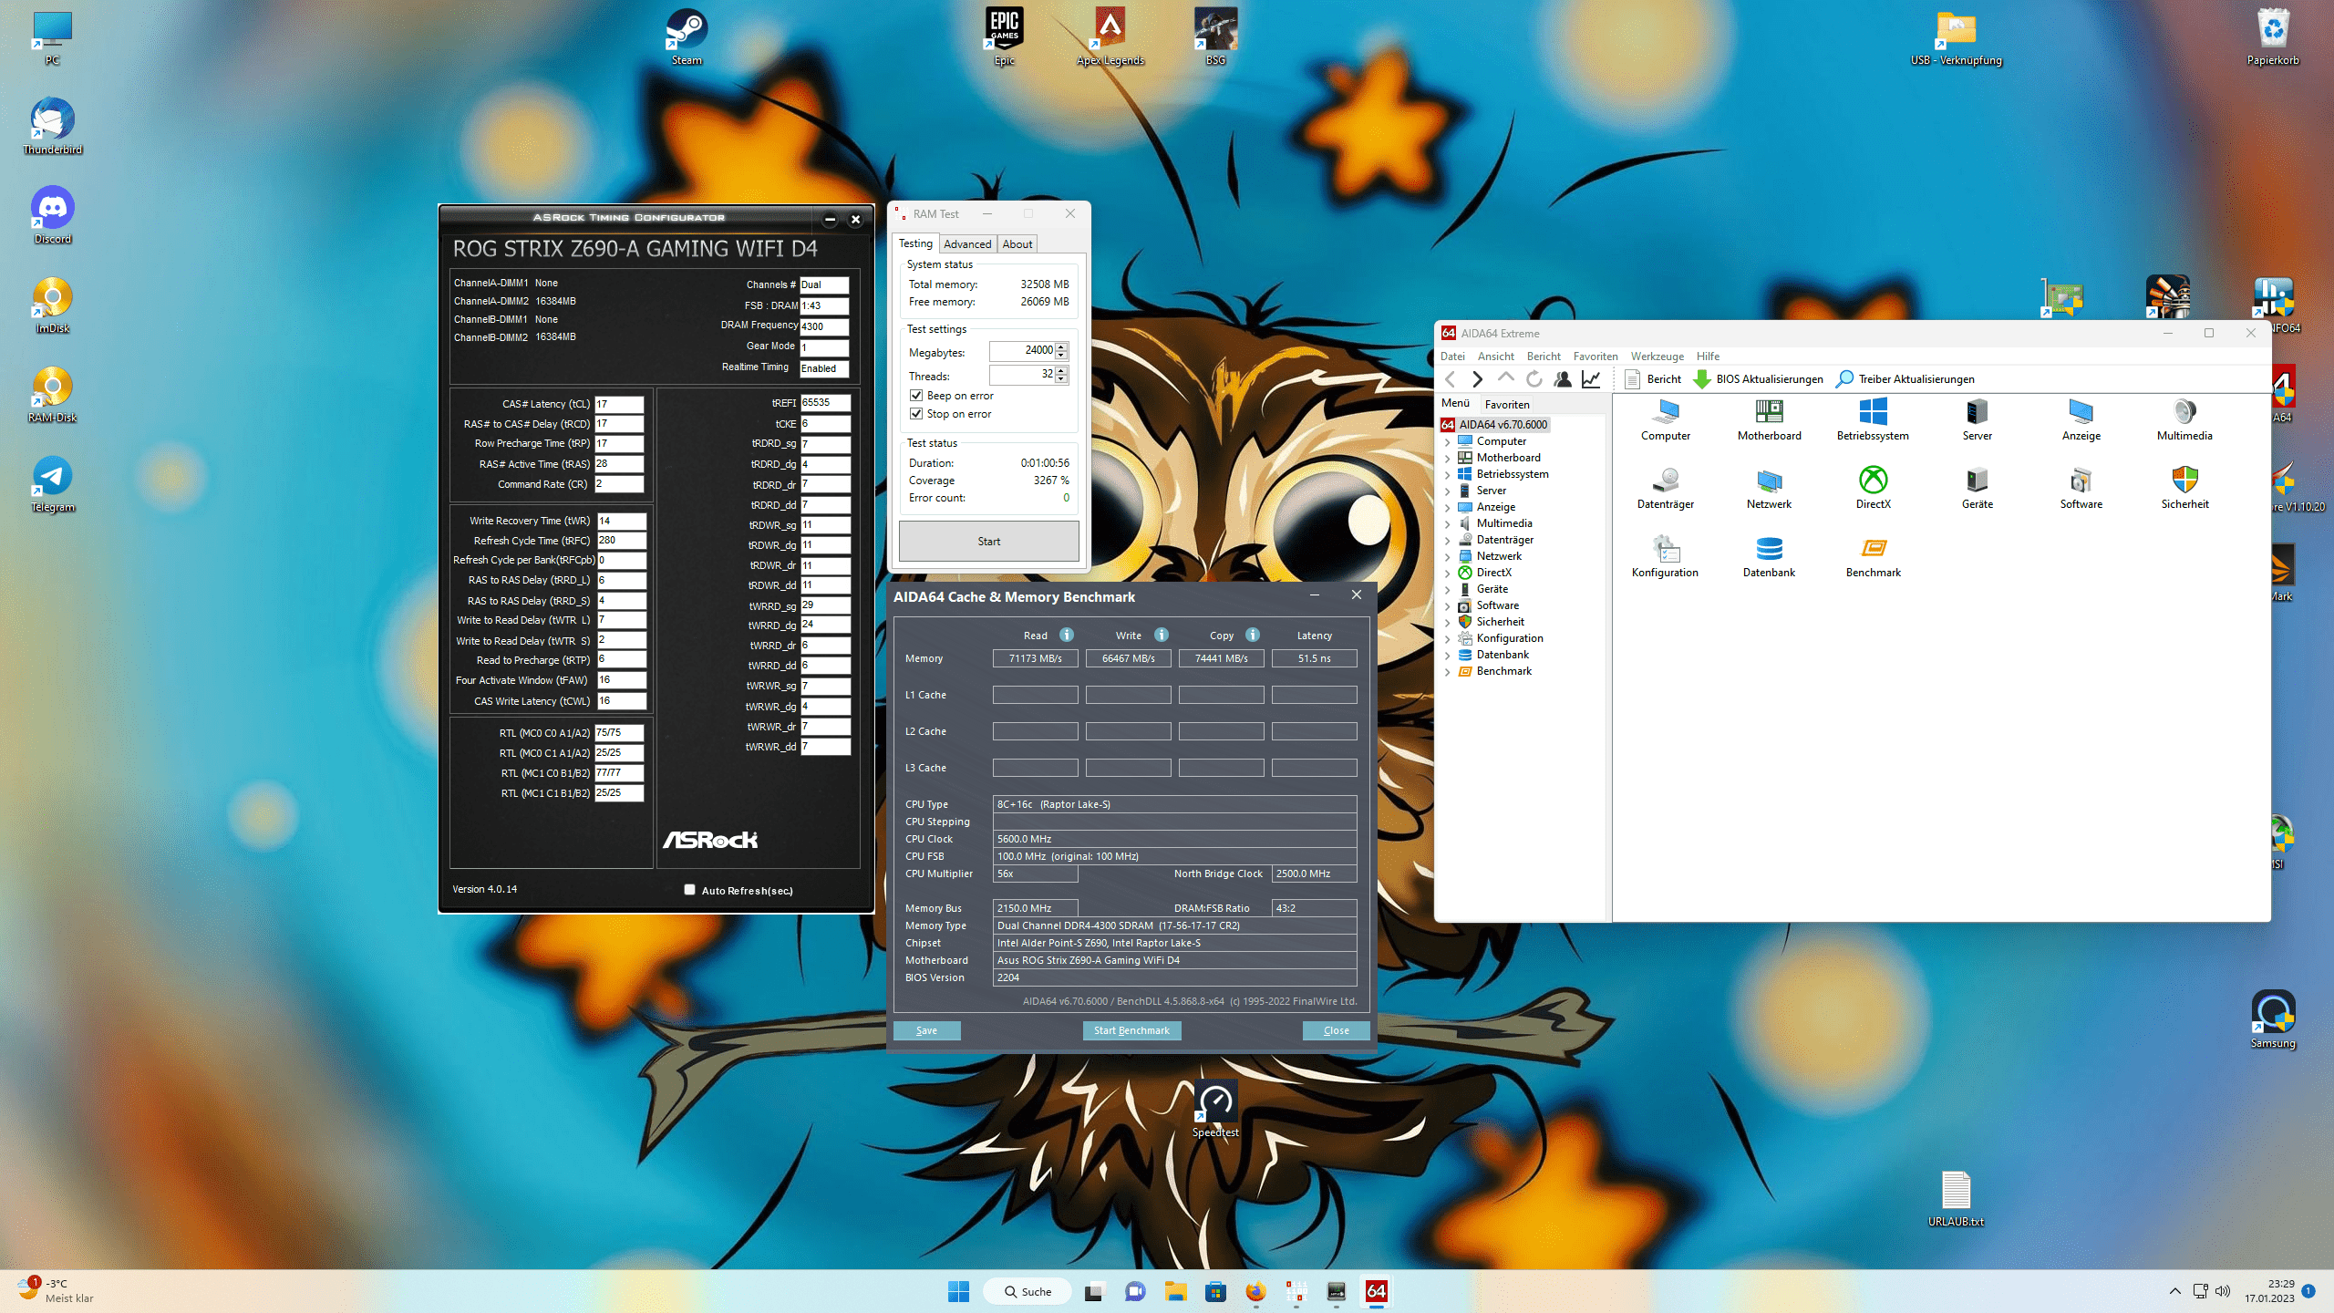The width and height of the screenshot is (2334, 1313).
Task: Click the Refresh Cycle Time (tRFC) value field
Action: (622, 541)
